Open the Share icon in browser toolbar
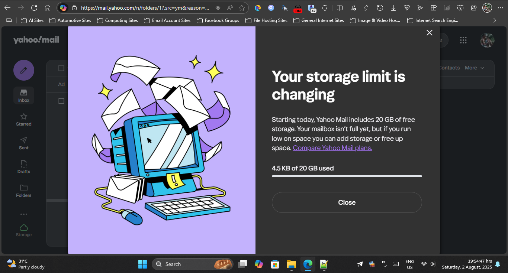The height and width of the screenshot is (273, 508). (474, 8)
